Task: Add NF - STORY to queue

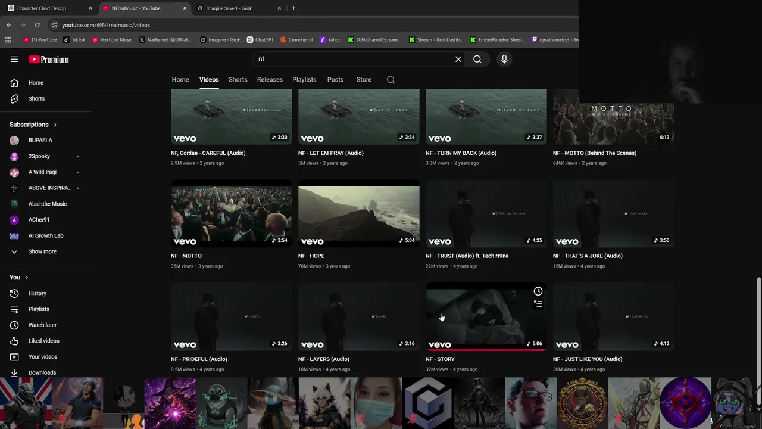Action: tap(538, 304)
